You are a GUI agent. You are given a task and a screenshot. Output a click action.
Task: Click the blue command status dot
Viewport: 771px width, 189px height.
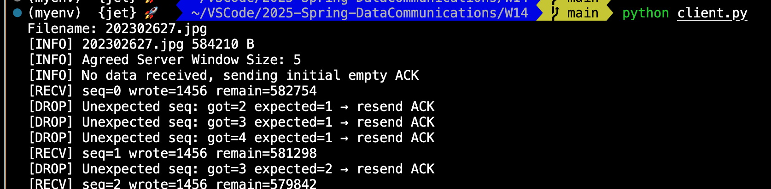[18, 13]
